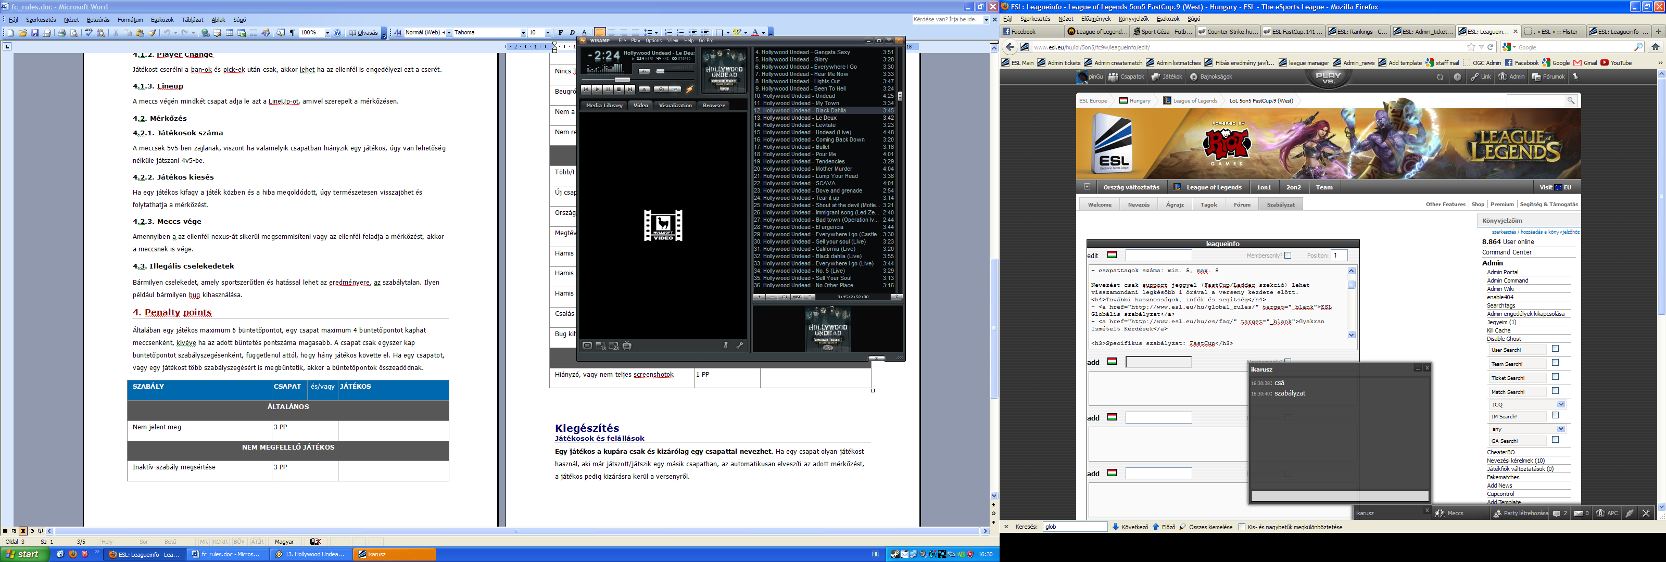This screenshot has height=562, width=1666.
Task: Click Winamp's Play button
Action: [x=598, y=90]
